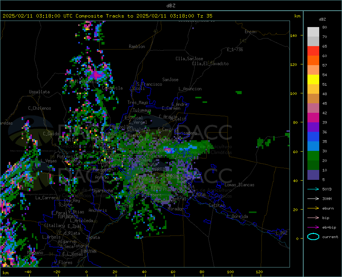The width and height of the screenshot is (342, 277).
Task: Click the E_1-736 map label
Action: pos(235,50)
